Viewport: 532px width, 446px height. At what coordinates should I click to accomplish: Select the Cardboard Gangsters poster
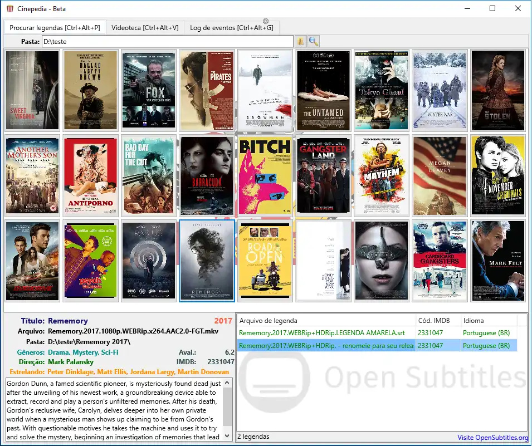click(440, 261)
